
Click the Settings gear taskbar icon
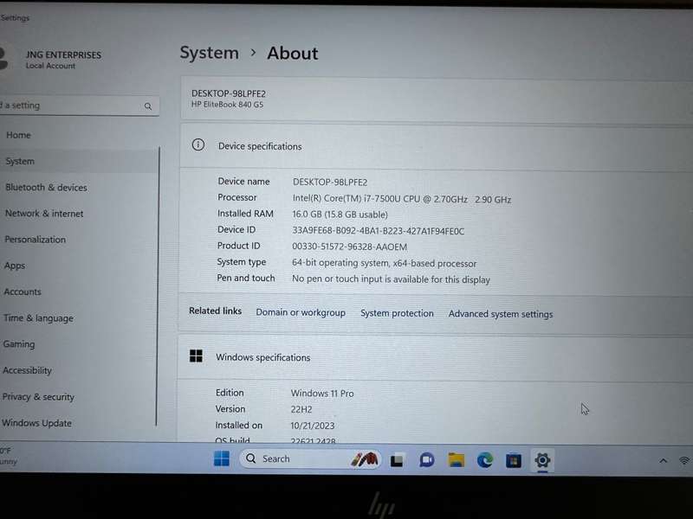[542, 461]
